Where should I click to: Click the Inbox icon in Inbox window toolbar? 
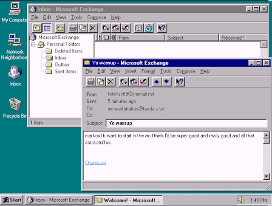tap(149, 28)
